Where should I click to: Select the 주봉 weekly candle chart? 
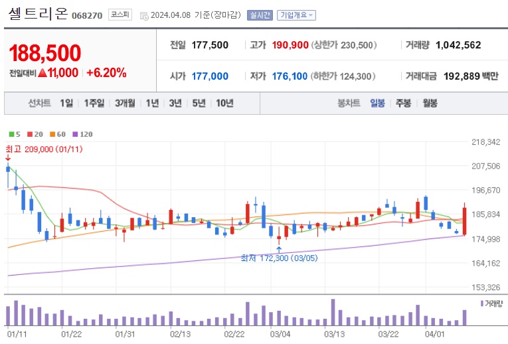pos(403,104)
